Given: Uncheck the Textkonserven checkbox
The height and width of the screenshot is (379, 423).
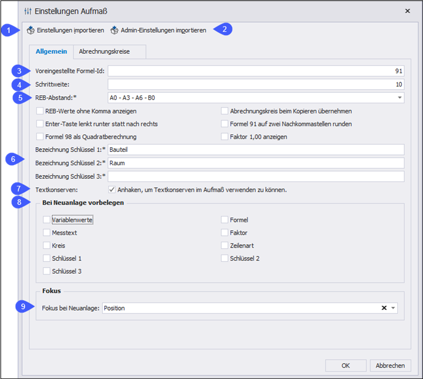Looking at the screenshot, I should pyautogui.click(x=112, y=189).
